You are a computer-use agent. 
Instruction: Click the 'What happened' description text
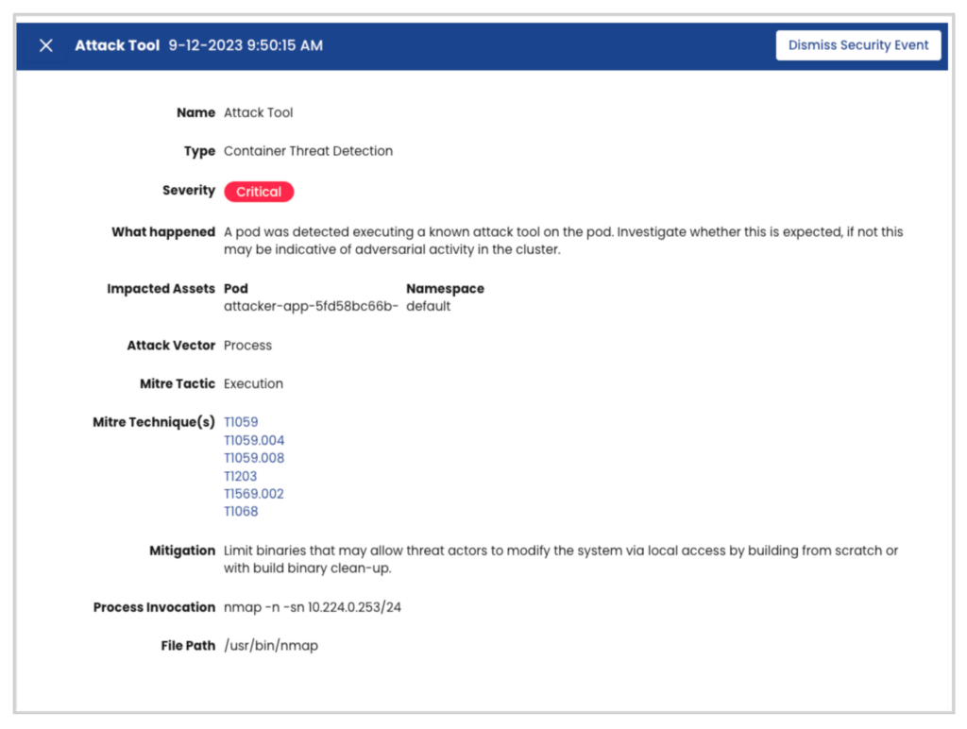coord(563,241)
